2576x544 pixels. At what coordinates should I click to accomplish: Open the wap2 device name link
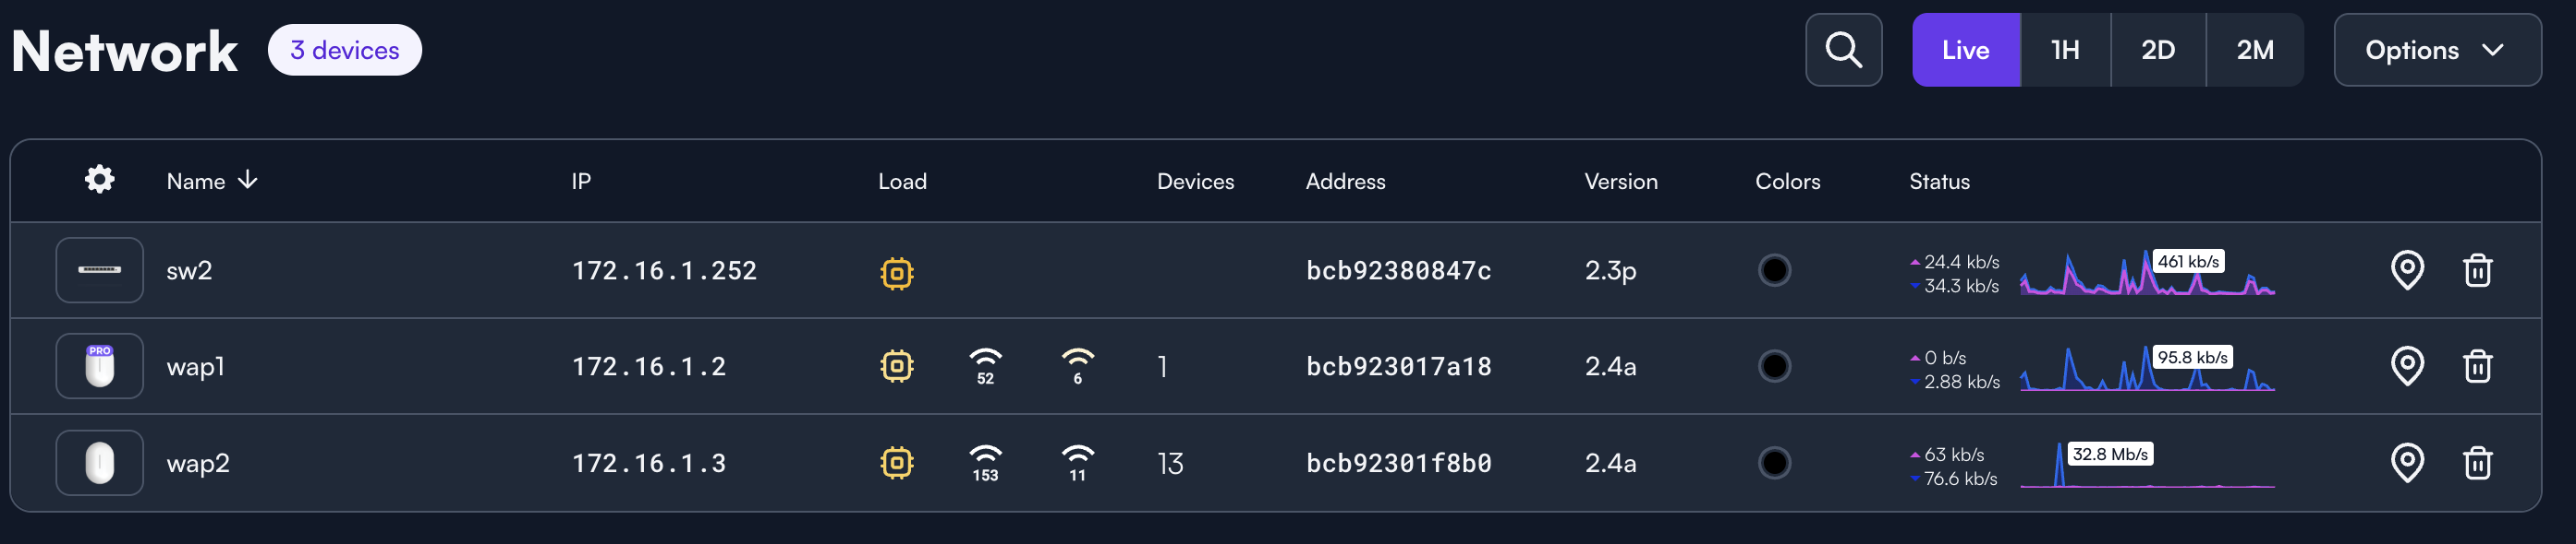click(x=198, y=463)
